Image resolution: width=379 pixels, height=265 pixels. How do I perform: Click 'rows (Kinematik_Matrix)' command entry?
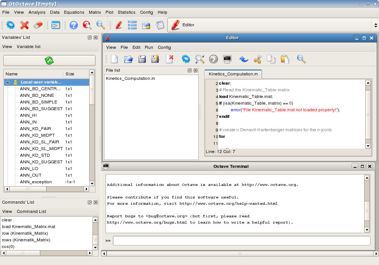click(x=26, y=240)
